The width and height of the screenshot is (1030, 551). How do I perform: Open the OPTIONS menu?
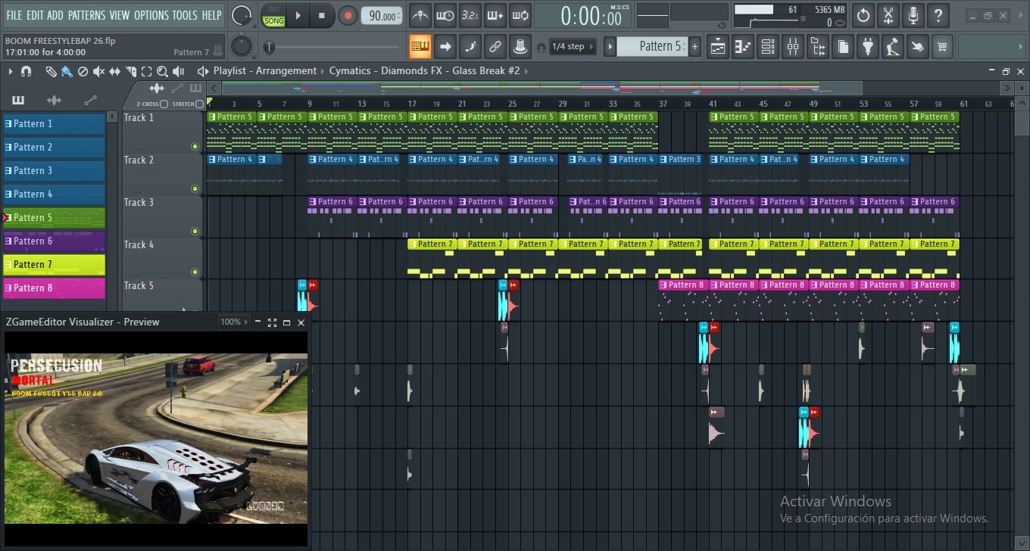[151, 15]
